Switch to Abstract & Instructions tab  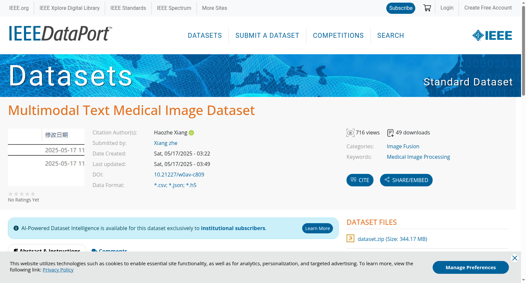(x=47, y=248)
